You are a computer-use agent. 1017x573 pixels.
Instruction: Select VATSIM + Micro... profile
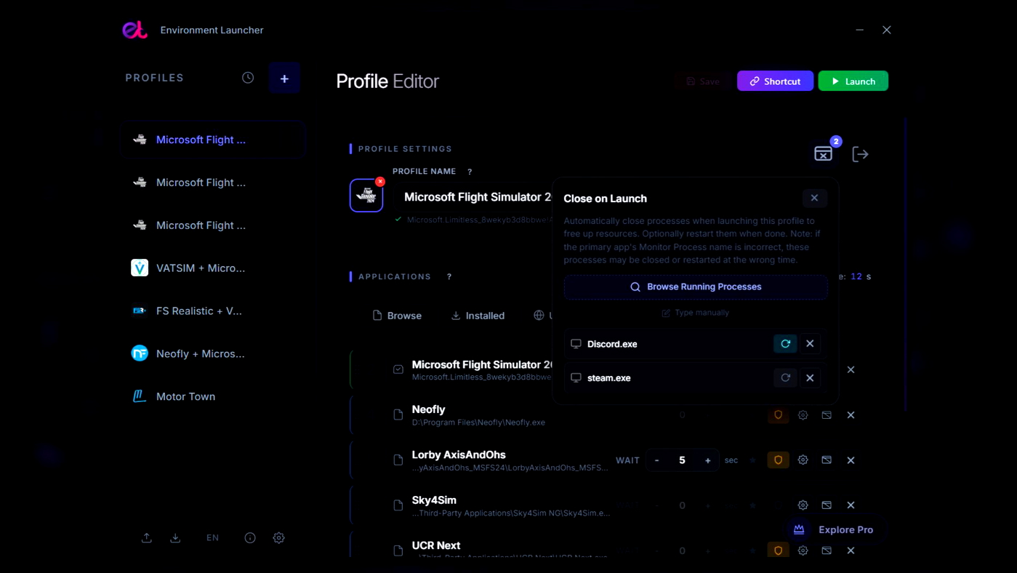tap(213, 268)
